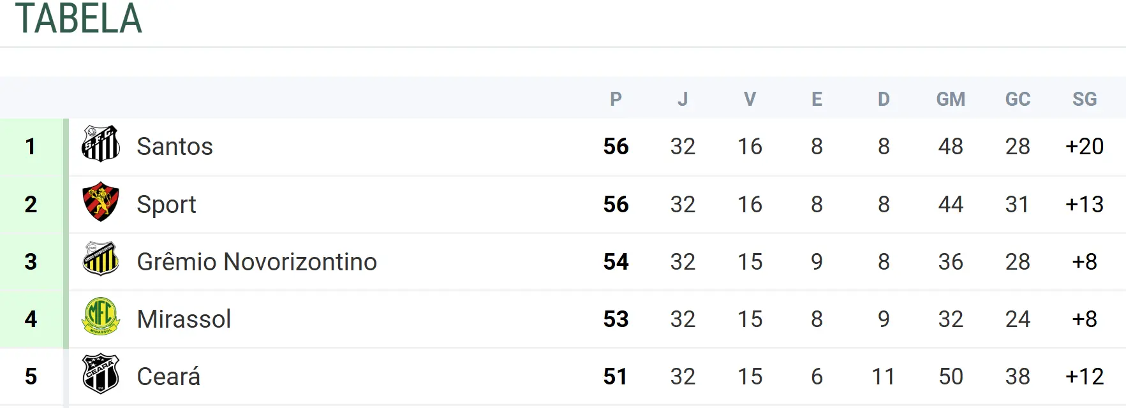Click the J games column header
Viewport: 1126px width, 408px height.
click(x=683, y=99)
